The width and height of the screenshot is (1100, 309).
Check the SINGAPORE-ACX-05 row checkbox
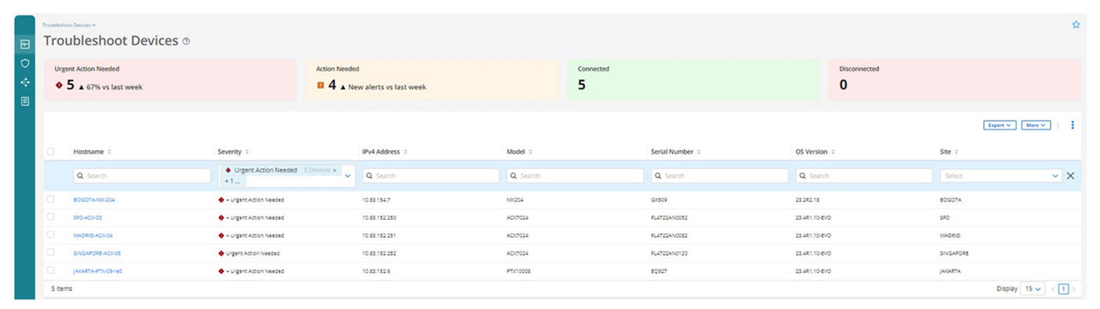click(51, 253)
